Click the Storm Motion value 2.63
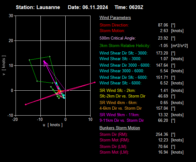The width and height of the screenshot is (196, 162). 164,31
